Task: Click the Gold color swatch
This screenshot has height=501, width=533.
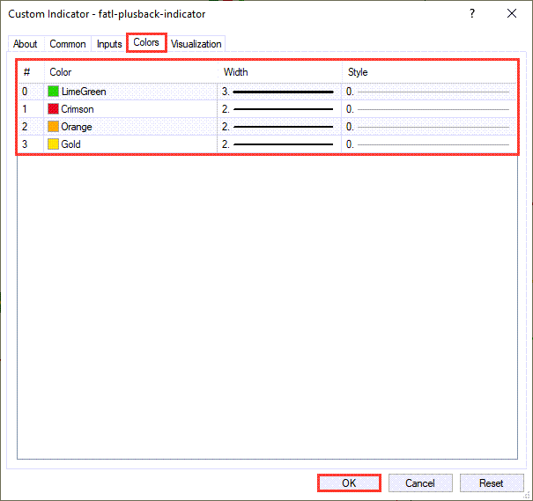Action: coord(53,144)
